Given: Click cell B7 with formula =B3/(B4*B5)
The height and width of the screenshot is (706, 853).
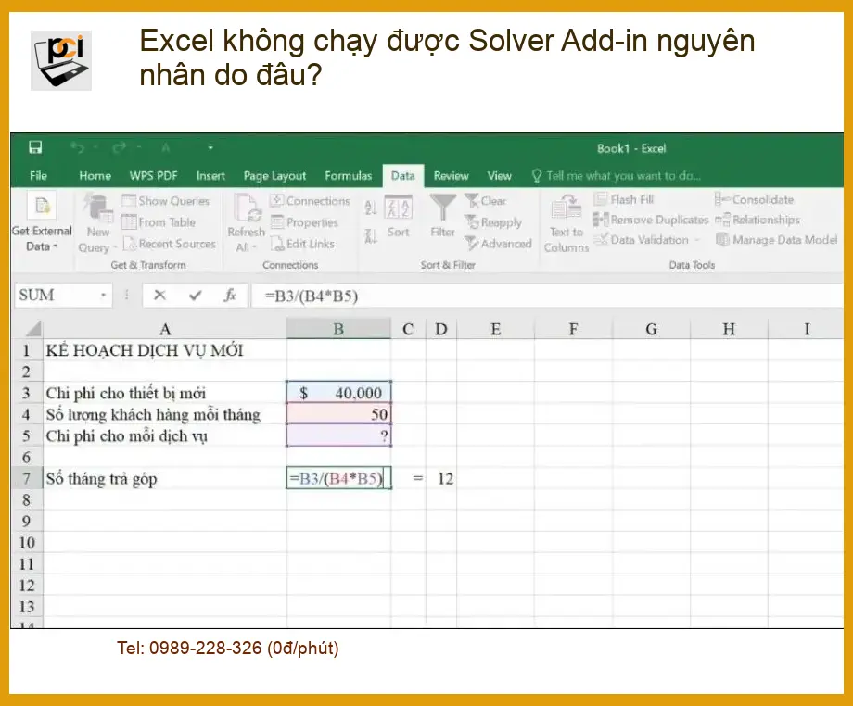Looking at the screenshot, I should tap(338, 478).
